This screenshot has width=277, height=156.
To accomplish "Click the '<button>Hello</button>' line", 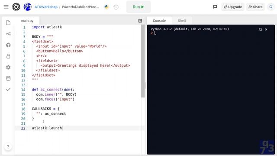I will click(60, 51).
